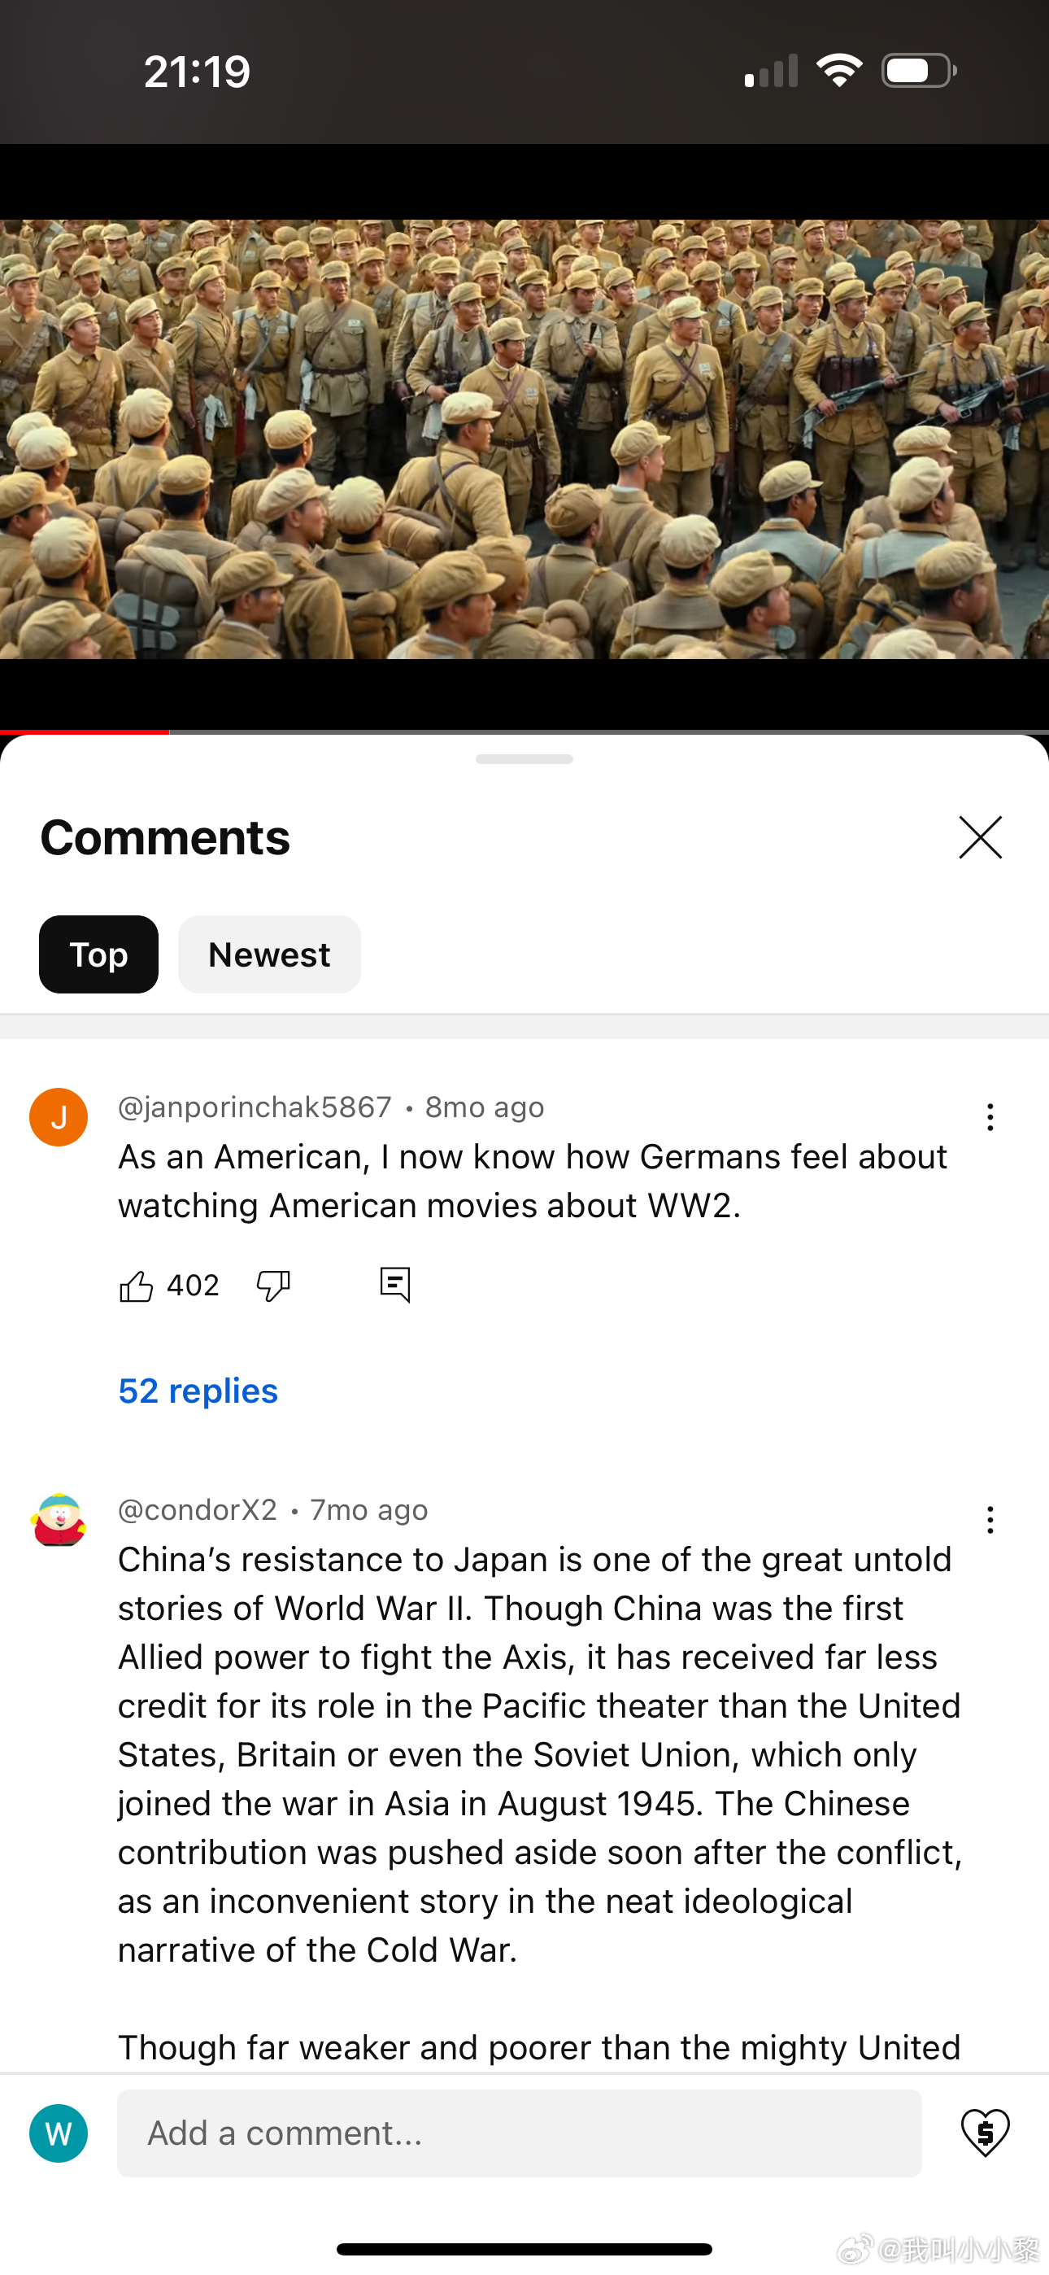Dislike the comment by @janporinchak5867

(x=273, y=1286)
